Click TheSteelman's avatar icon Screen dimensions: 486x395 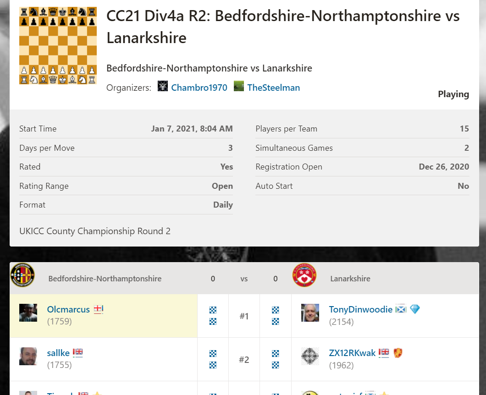pos(239,86)
